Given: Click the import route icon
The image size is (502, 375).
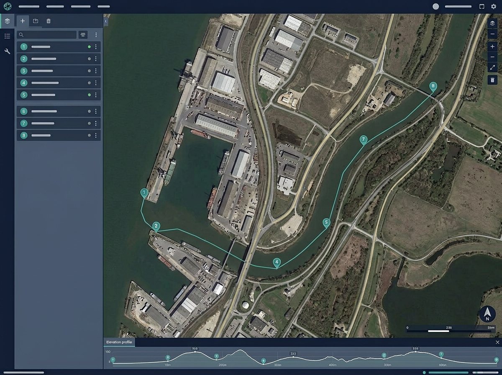Looking at the screenshot, I should pyautogui.click(x=36, y=21).
